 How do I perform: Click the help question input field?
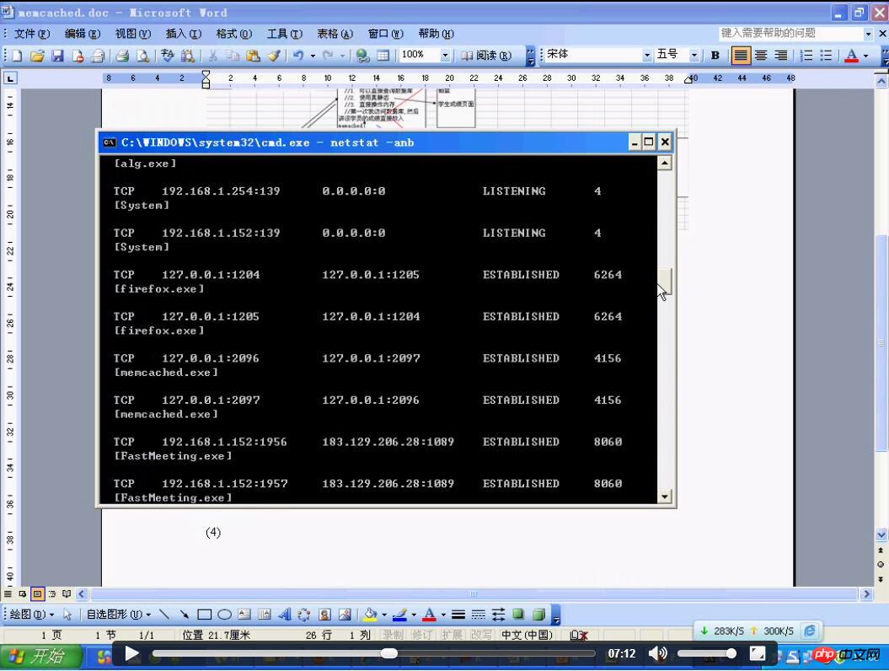790,34
